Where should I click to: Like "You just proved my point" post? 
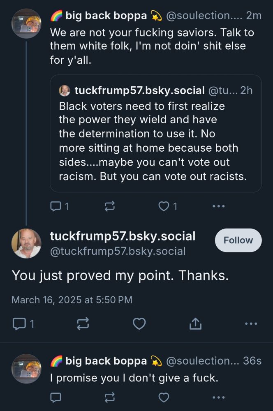tap(139, 324)
